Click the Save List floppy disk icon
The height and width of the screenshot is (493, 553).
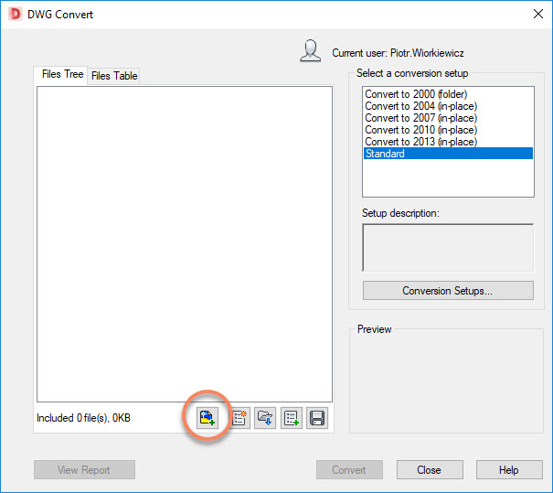(317, 418)
